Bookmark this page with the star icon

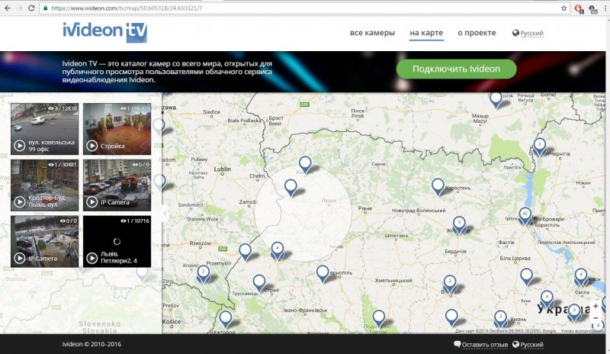pos(563,8)
